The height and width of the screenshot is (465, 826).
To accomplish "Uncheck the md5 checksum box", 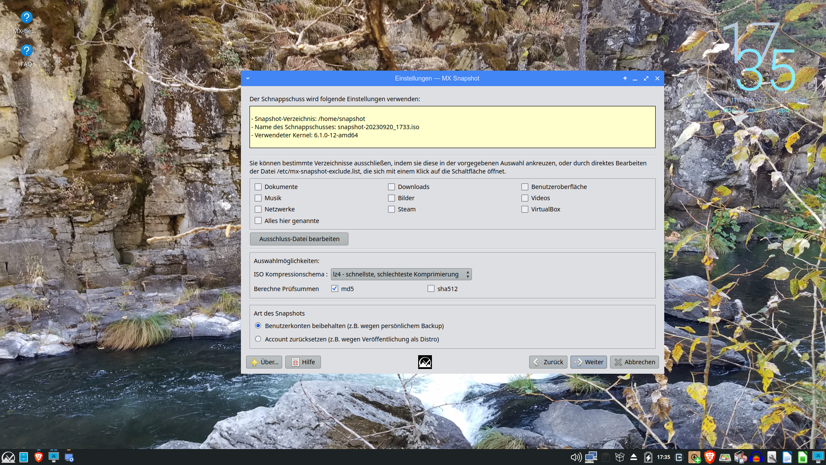I will pyautogui.click(x=335, y=289).
